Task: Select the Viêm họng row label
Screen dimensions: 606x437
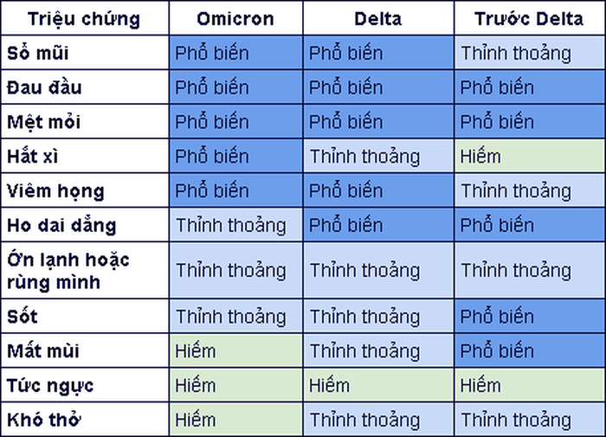Action: point(55,190)
